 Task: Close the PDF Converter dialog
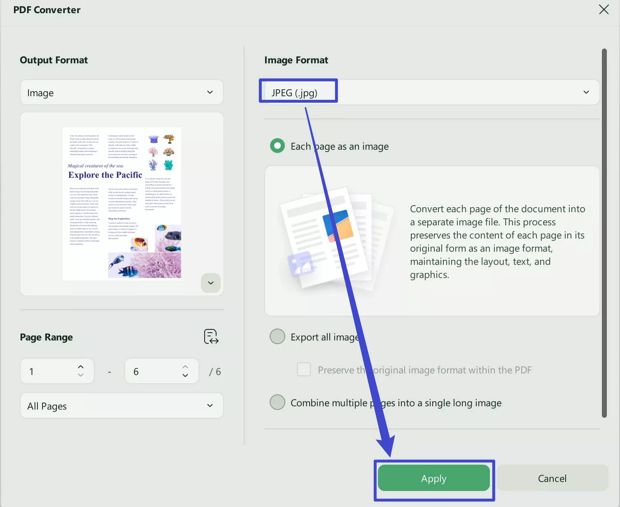[x=604, y=9]
